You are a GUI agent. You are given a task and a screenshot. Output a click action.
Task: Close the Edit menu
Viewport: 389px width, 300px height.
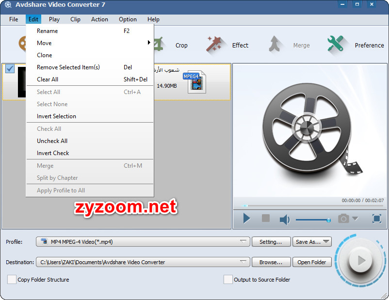pos(33,19)
